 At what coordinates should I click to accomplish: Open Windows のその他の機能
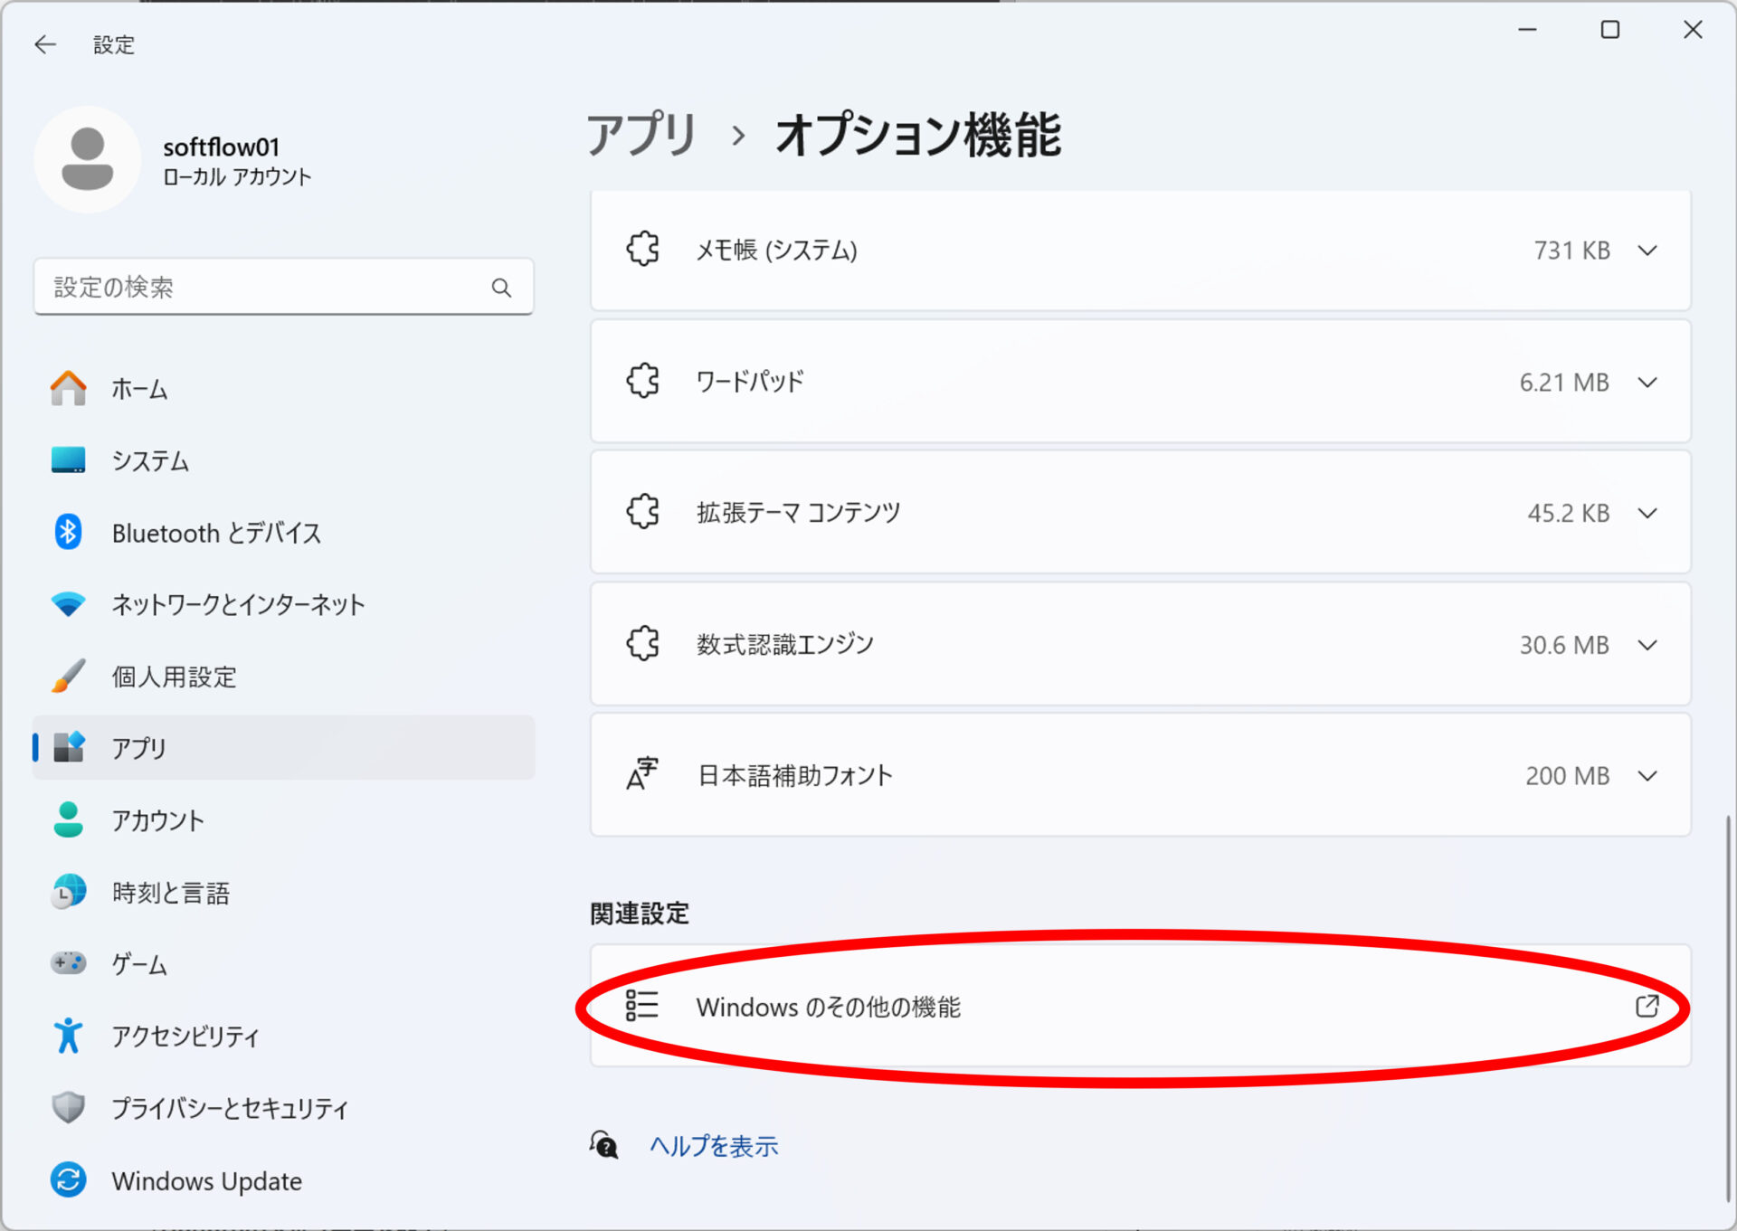coord(1140,1006)
